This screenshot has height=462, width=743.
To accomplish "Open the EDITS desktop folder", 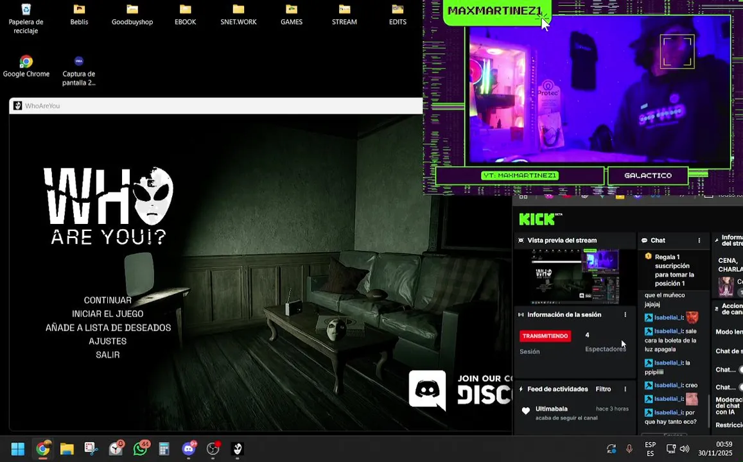I will tap(398, 15).
